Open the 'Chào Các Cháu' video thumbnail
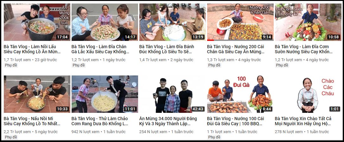This screenshot has height=142, width=344. pyautogui.click(x=308, y=94)
